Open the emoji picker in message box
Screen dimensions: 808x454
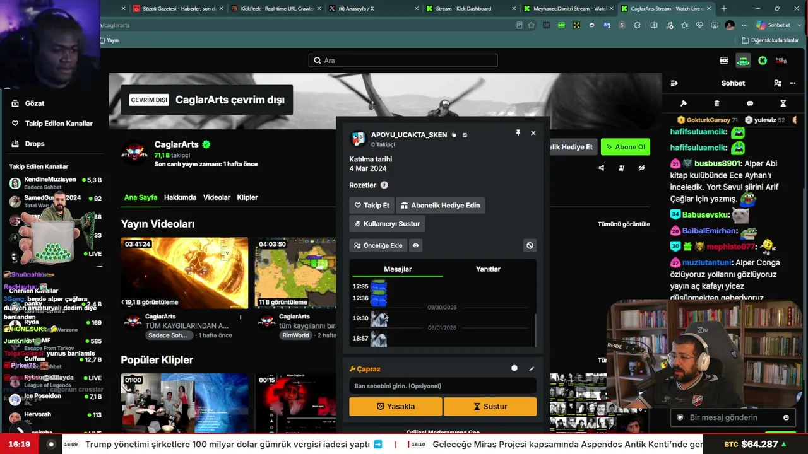pos(786,417)
